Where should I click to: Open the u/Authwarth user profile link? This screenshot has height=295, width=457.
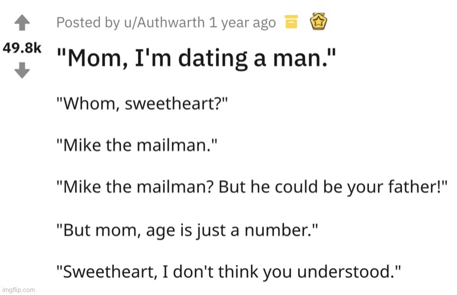164,22
